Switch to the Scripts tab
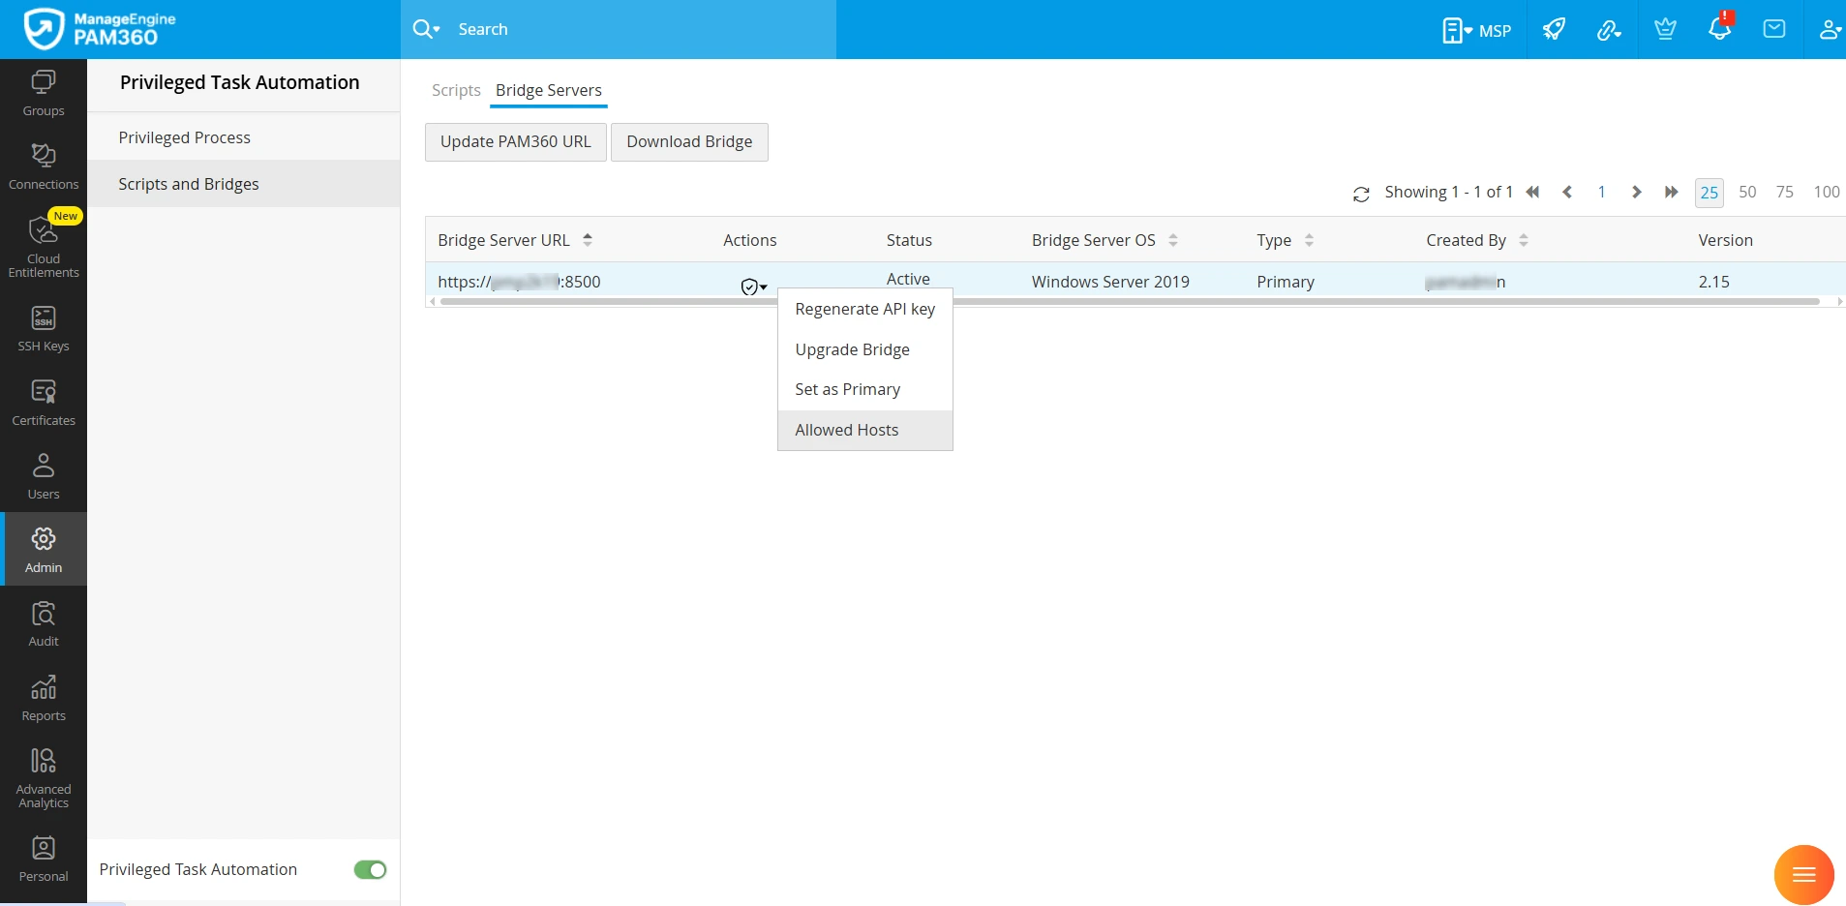Image resolution: width=1846 pixels, height=906 pixels. point(455,90)
